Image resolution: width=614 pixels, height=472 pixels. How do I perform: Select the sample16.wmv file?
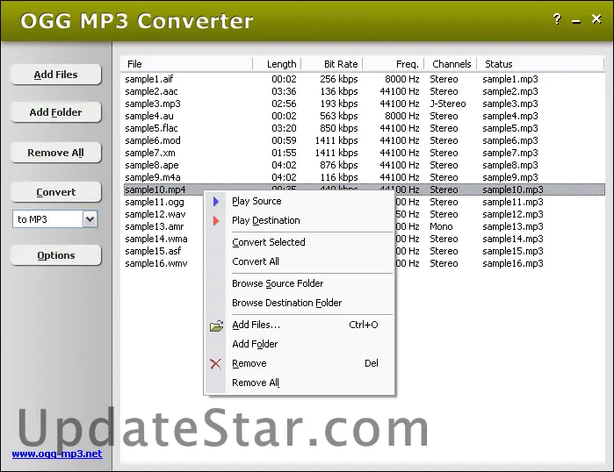(155, 263)
